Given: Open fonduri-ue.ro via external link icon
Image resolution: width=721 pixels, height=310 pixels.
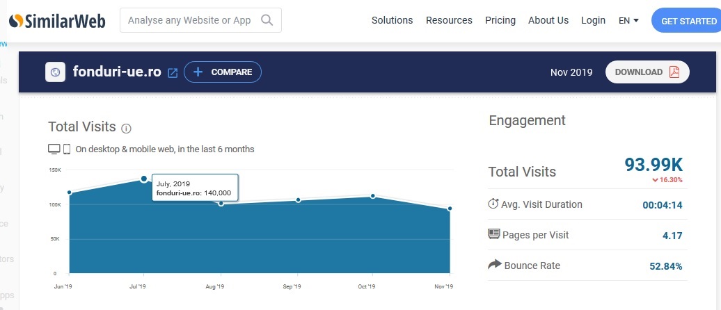Looking at the screenshot, I should (173, 72).
